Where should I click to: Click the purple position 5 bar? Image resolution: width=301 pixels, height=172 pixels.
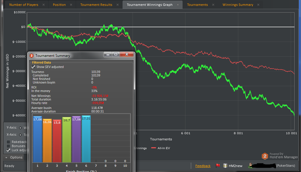77,139
